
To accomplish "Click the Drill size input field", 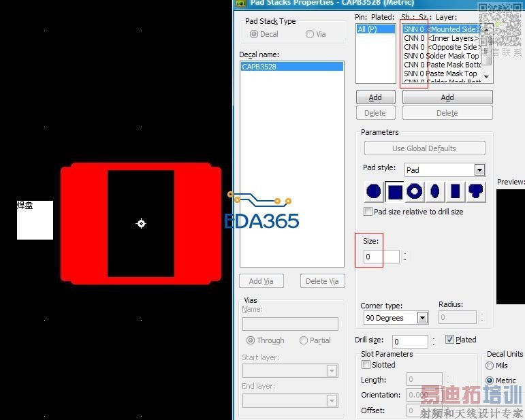I will [x=410, y=342].
